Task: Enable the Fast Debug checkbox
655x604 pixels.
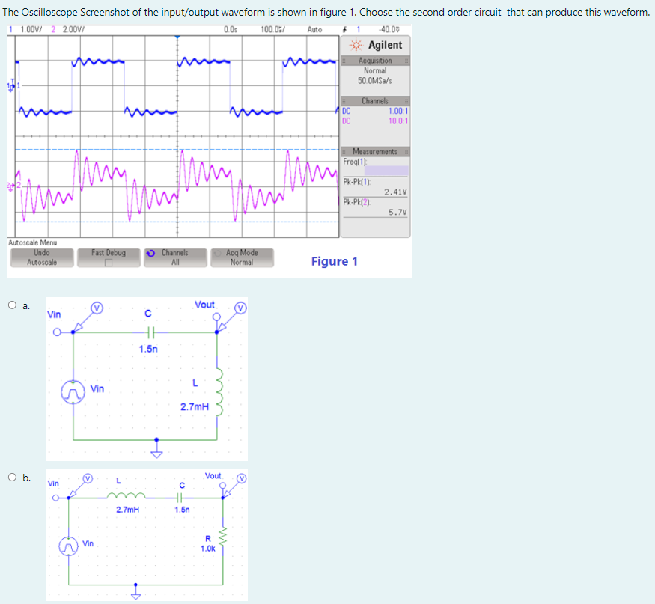Action: tap(108, 262)
